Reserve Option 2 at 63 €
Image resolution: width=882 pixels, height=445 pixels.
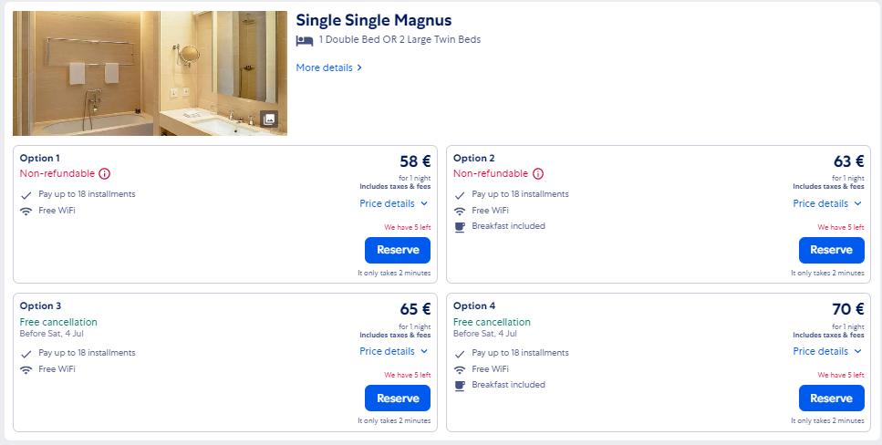(x=831, y=251)
